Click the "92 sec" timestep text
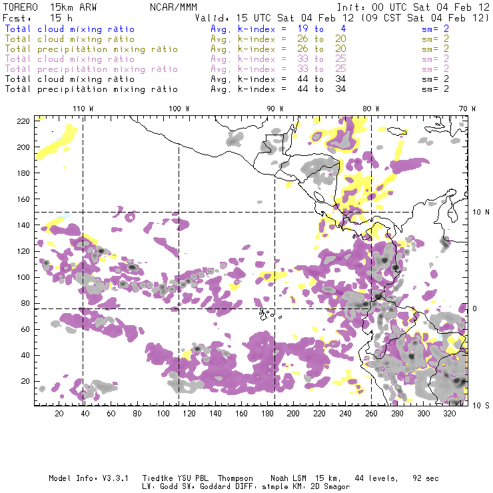 tap(426, 478)
